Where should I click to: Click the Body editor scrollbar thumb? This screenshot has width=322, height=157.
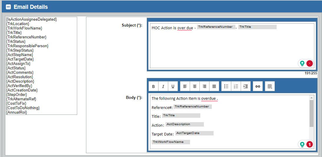(x=311, y=113)
